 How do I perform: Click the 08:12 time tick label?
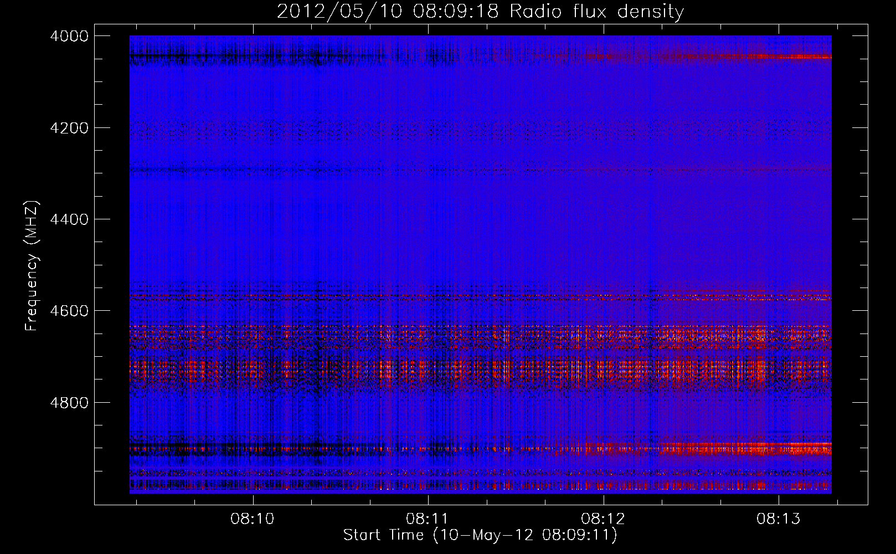click(603, 519)
